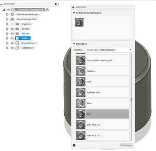Screen dimensions: 156x151
Task: Click the material library scrollbar thumb
Action: pos(131,100)
